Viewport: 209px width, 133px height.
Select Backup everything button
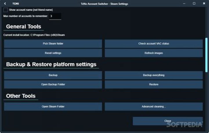(x=154, y=75)
